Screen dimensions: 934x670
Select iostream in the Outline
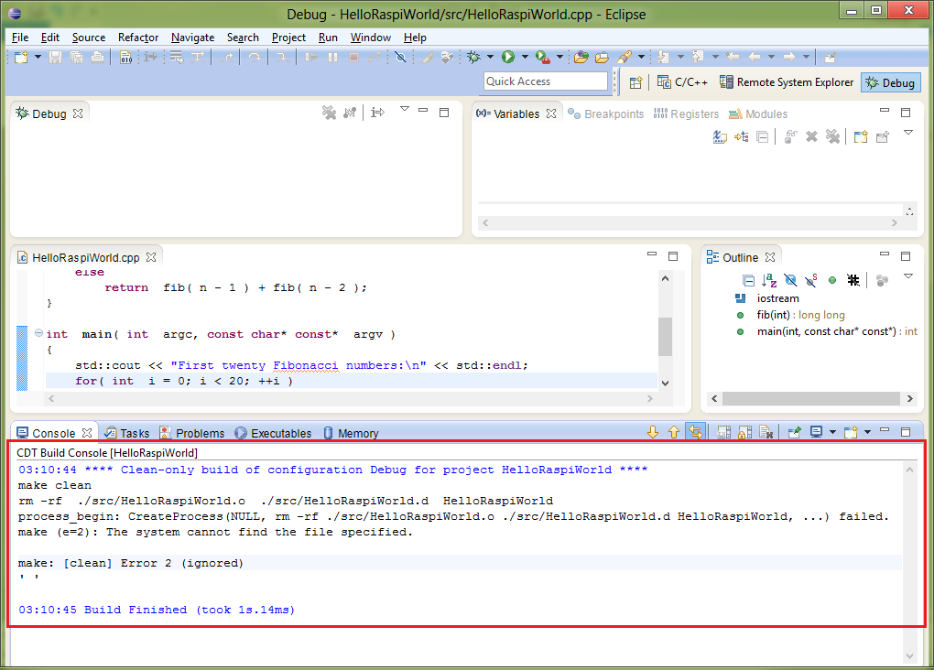pos(777,298)
